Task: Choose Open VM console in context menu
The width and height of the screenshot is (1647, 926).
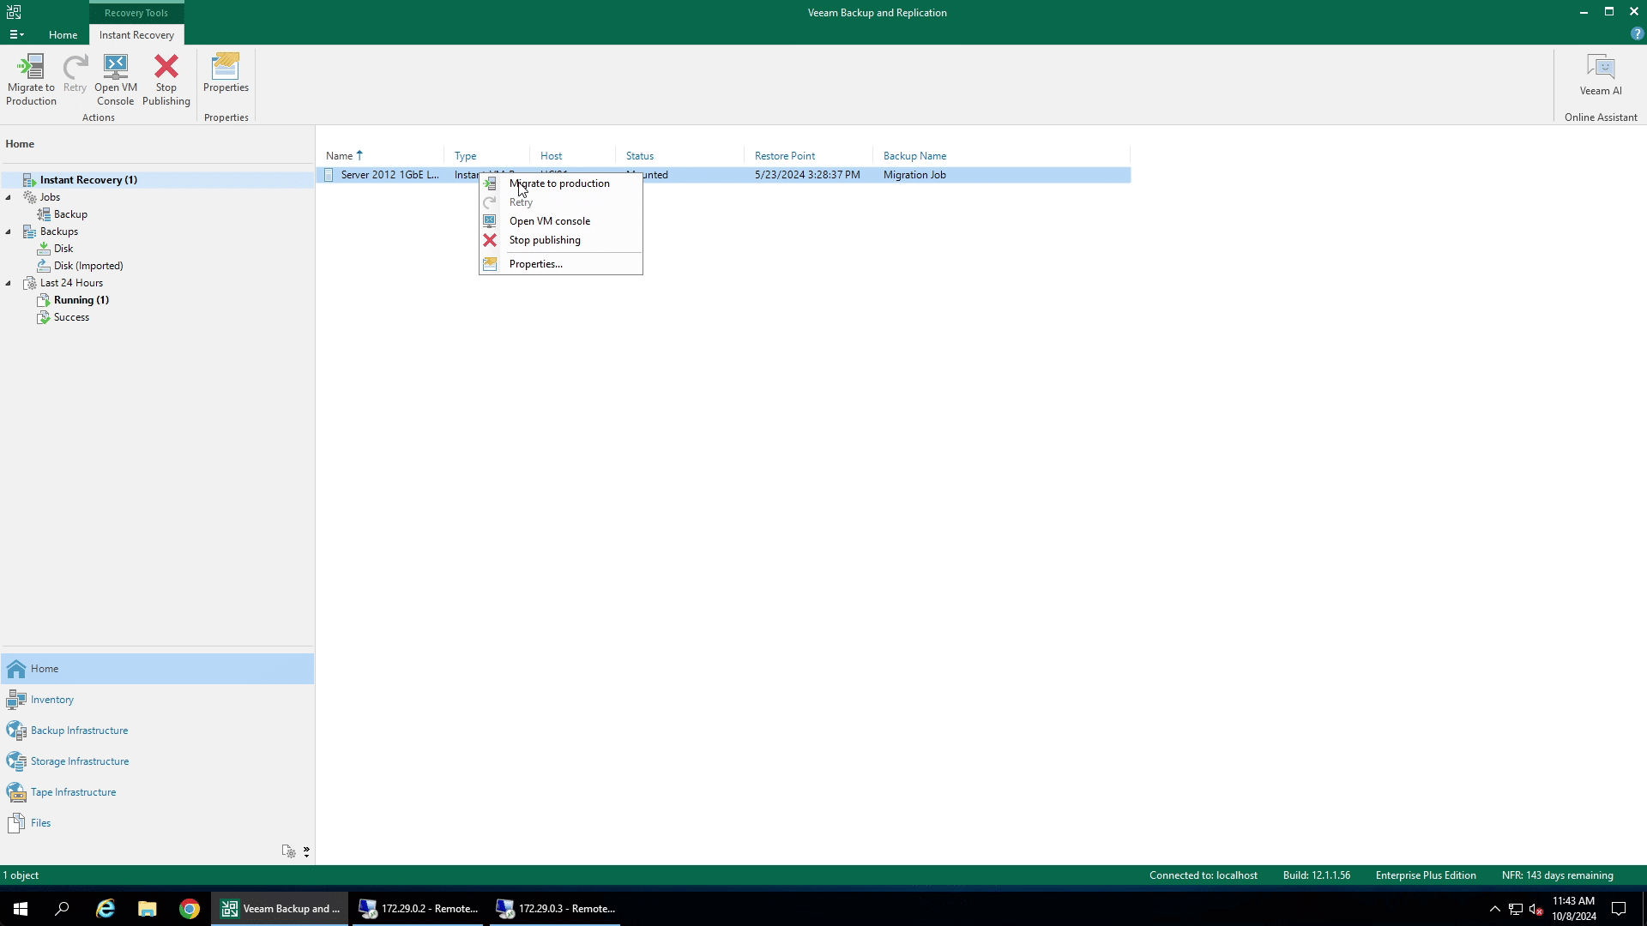Action: (560, 221)
